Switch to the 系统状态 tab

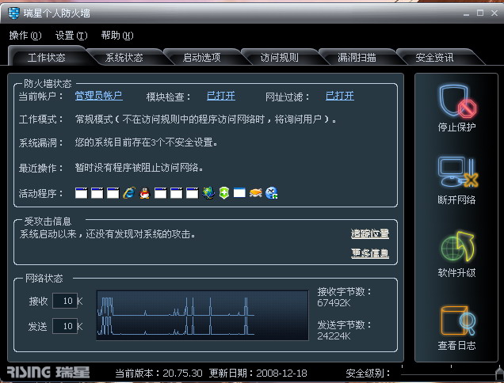(x=124, y=58)
